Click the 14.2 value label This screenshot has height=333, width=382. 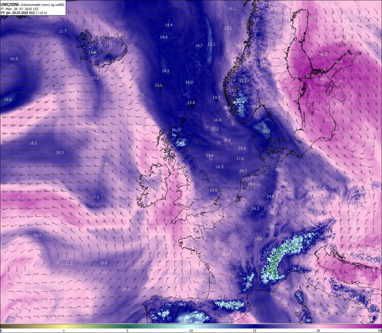pos(166,71)
